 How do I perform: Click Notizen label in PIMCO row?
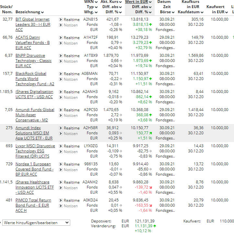click(71, 206)
